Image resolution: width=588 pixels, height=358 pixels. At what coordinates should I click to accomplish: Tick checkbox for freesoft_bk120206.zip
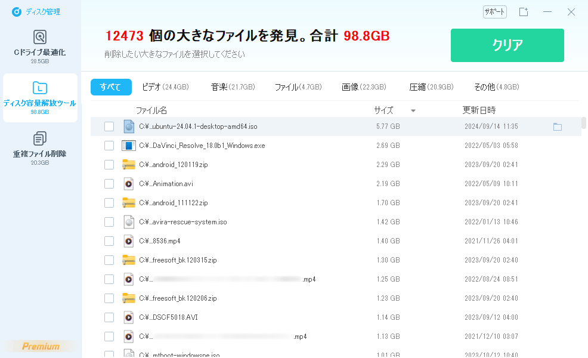pyautogui.click(x=109, y=298)
